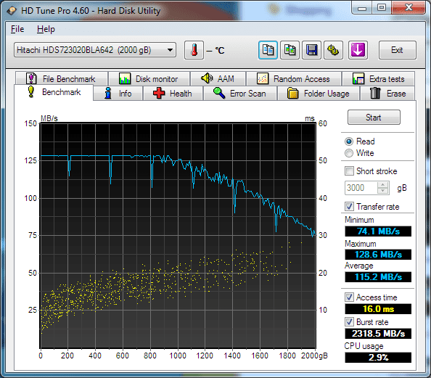Image resolution: width=431 pixels, height=378 pixels.
Task: Open the Health tab red cross icon
Action: [x=159, y=93]
